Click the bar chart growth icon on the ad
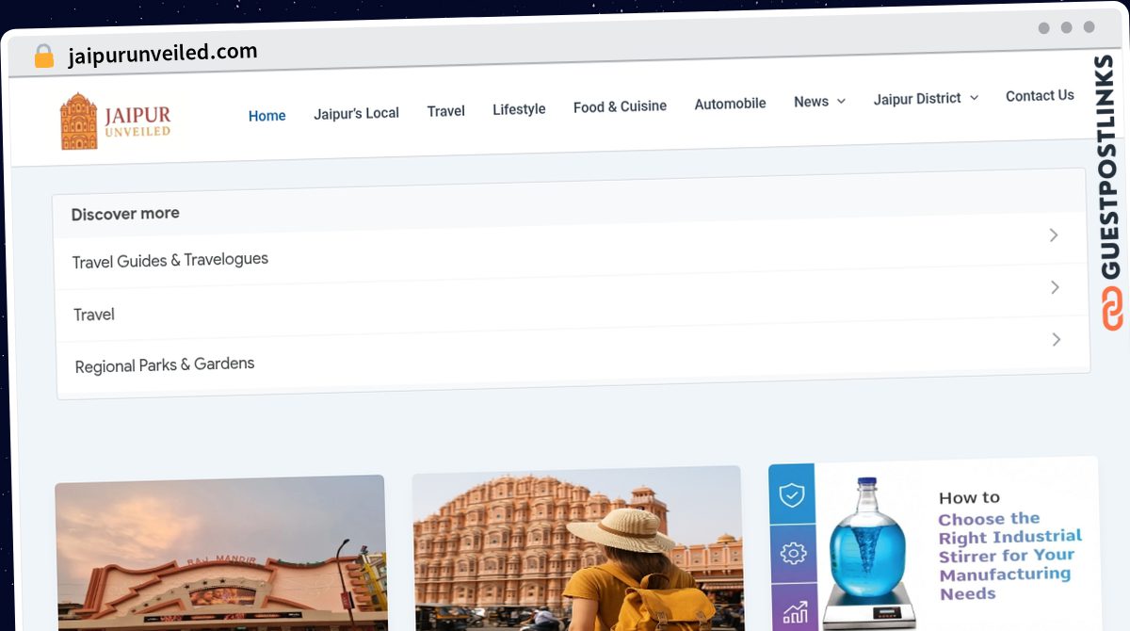 [796, 613]
